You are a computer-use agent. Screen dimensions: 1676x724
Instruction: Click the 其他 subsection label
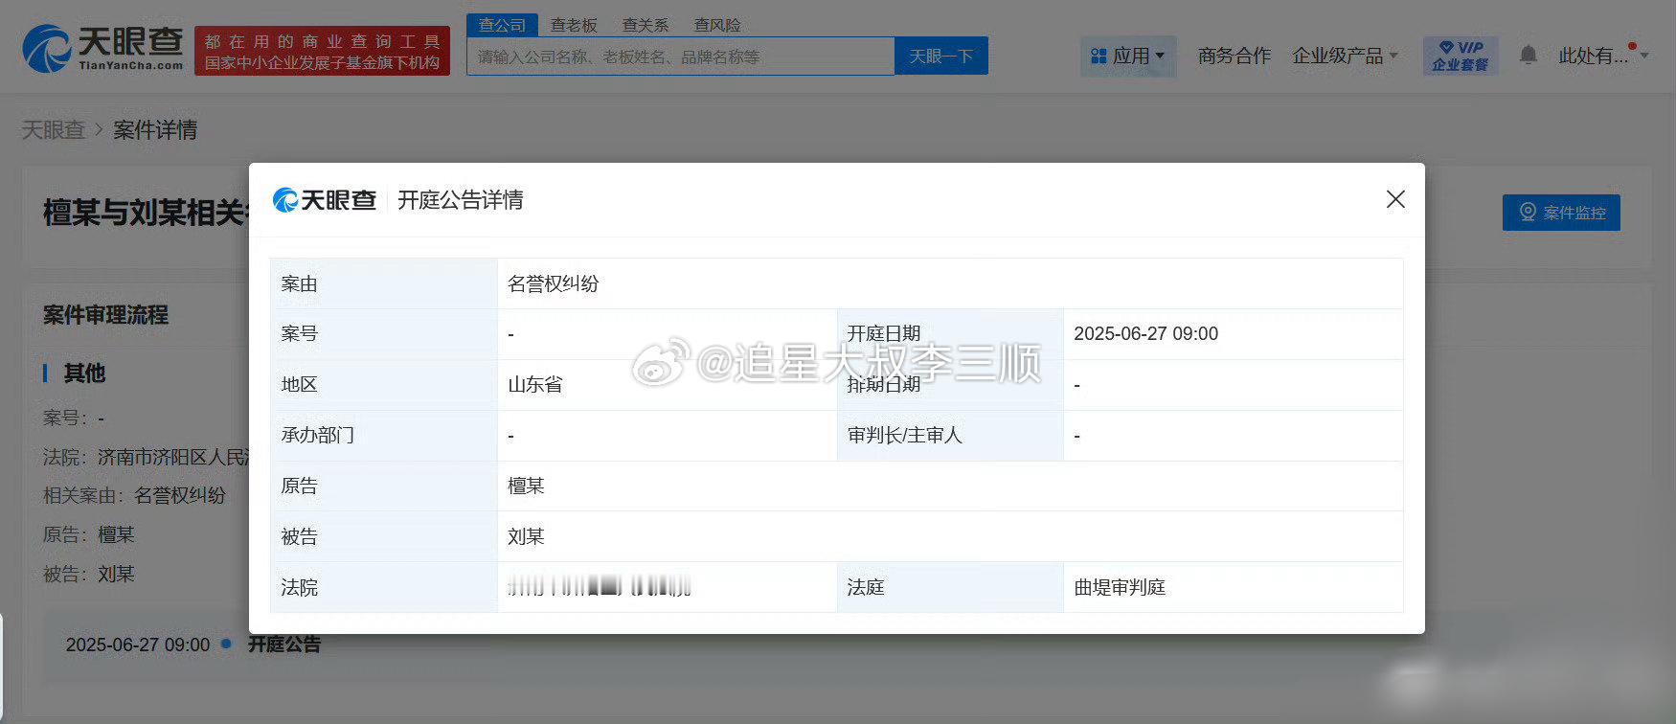84,373
